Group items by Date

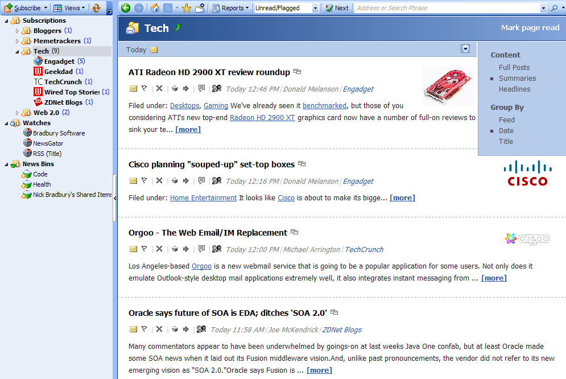[x=506, y=131]
